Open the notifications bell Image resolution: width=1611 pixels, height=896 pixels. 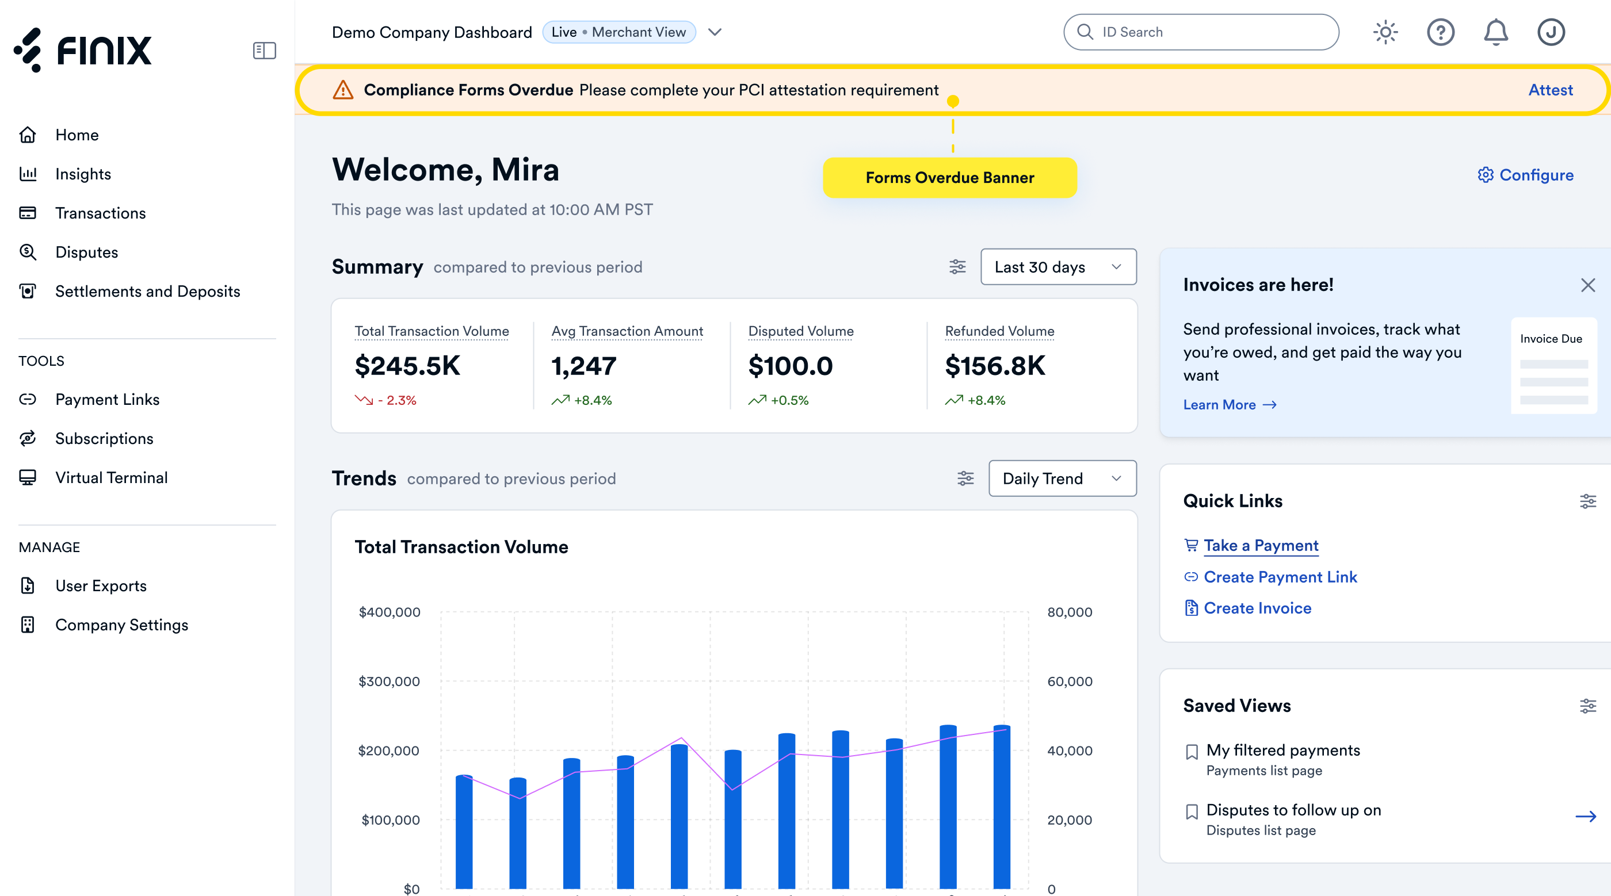[1495, 32]
